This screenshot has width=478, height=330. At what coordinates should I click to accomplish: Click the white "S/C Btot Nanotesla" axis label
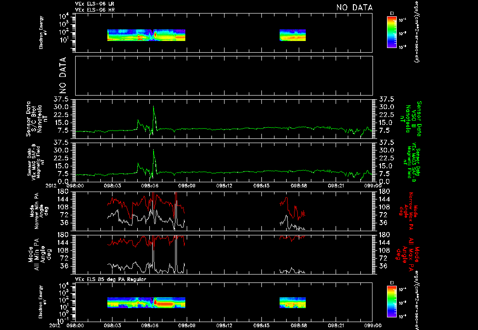point(37,119)
